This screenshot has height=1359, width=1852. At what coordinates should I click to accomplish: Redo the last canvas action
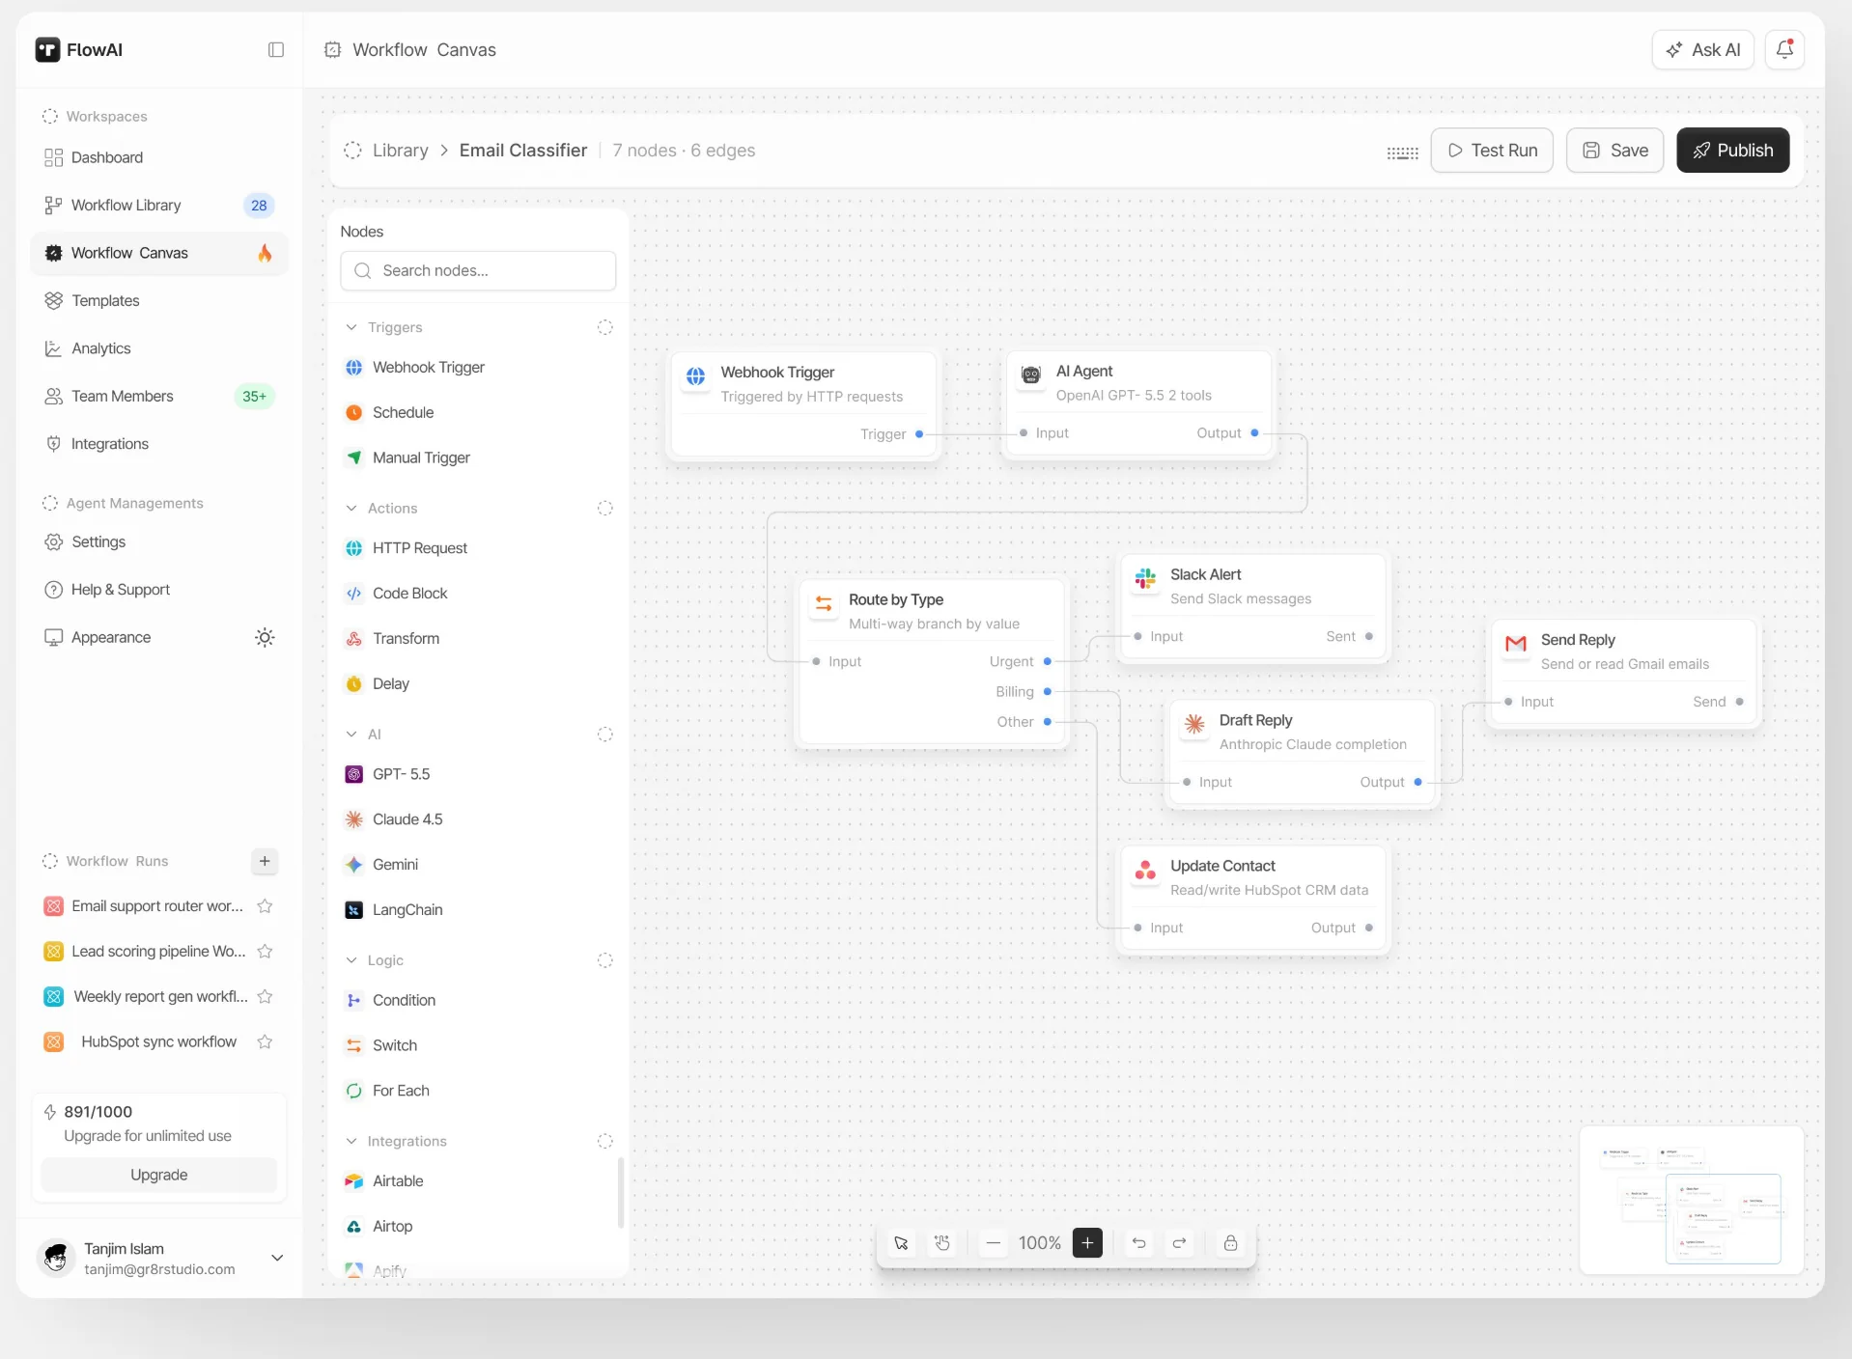(1179, 1243)
